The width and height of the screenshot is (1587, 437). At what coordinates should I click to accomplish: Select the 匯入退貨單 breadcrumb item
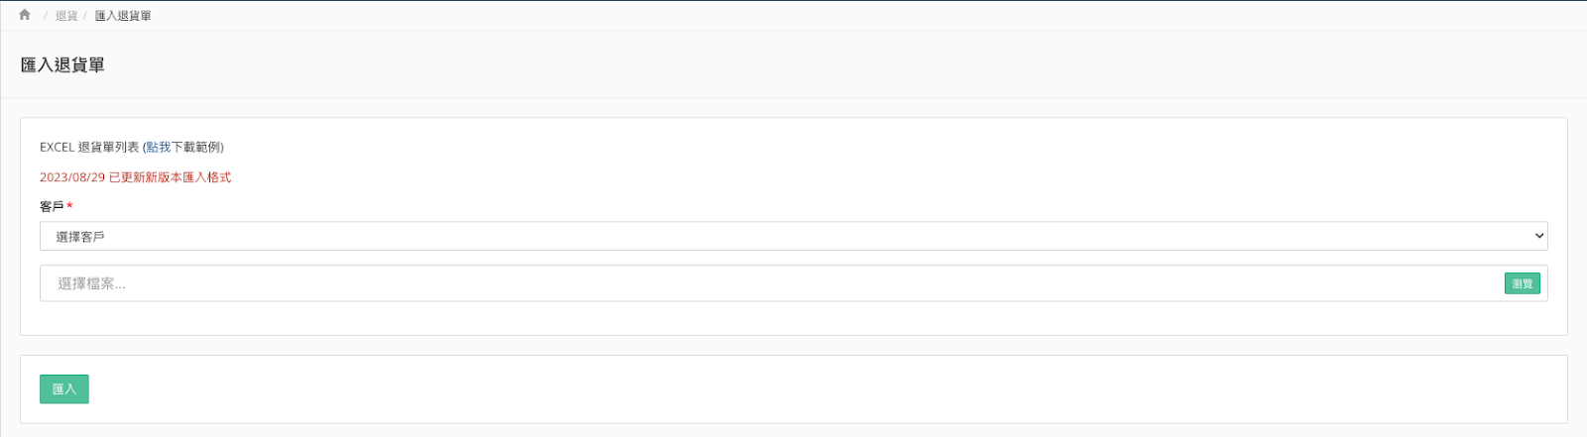(123, 16)
